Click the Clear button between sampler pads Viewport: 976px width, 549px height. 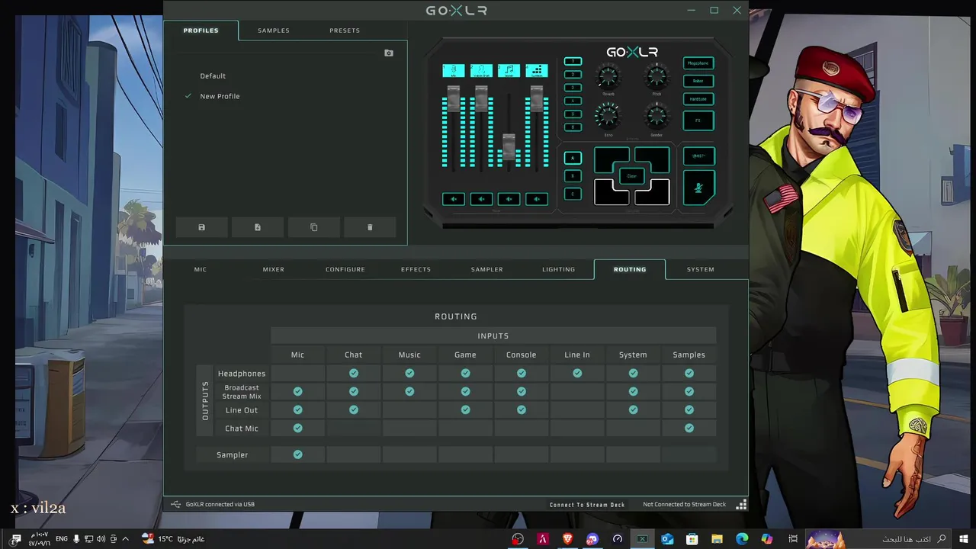point(632,176)
